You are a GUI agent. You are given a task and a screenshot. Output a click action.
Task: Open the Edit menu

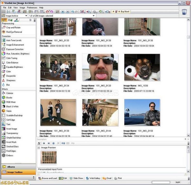point(10,7)
